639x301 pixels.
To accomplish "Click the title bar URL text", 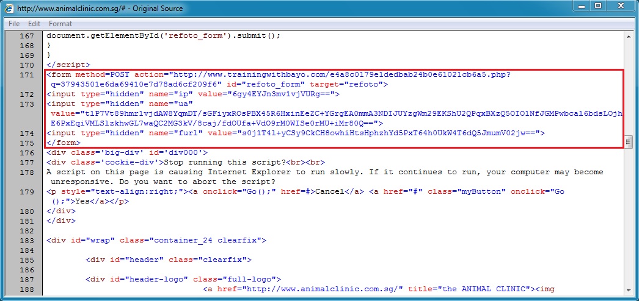I will [x=71, y=8].
